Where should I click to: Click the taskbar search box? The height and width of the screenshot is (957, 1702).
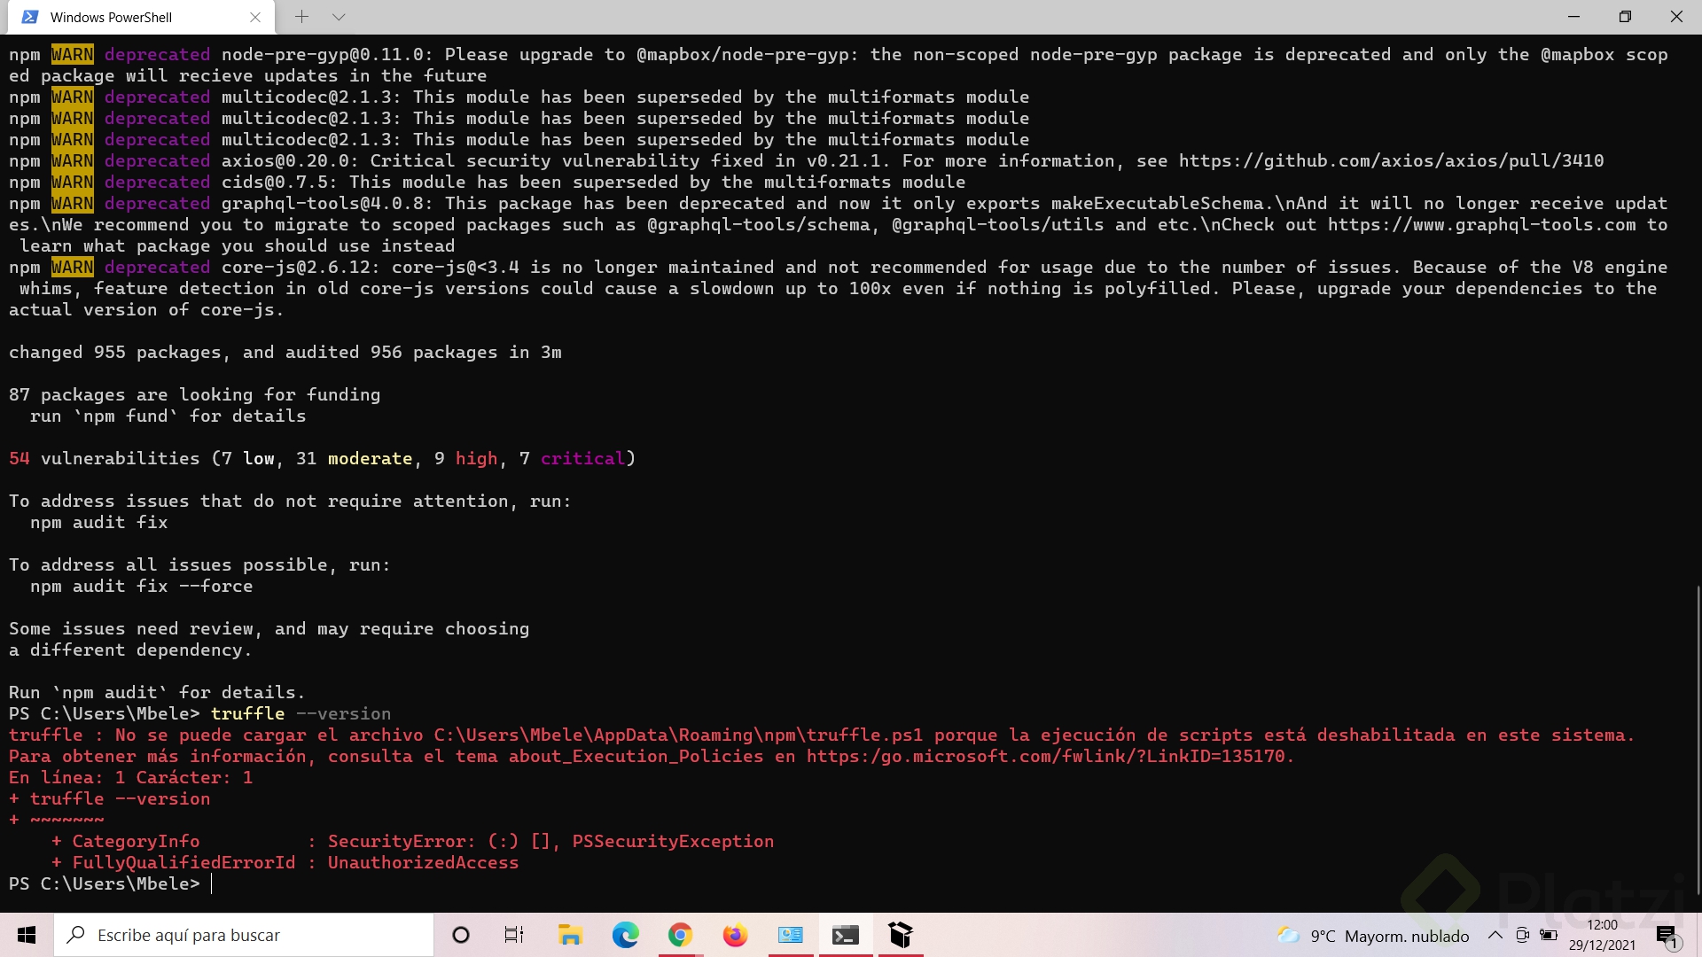click(x=244, y=935)
